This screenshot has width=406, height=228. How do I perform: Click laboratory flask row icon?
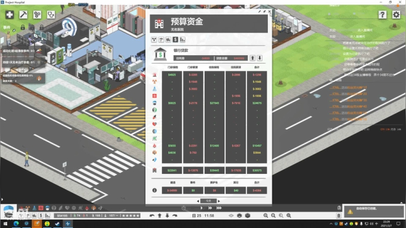tap(155, 89)
